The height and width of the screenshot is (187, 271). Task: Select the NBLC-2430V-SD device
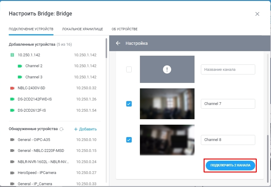click(x=53, y=88)
